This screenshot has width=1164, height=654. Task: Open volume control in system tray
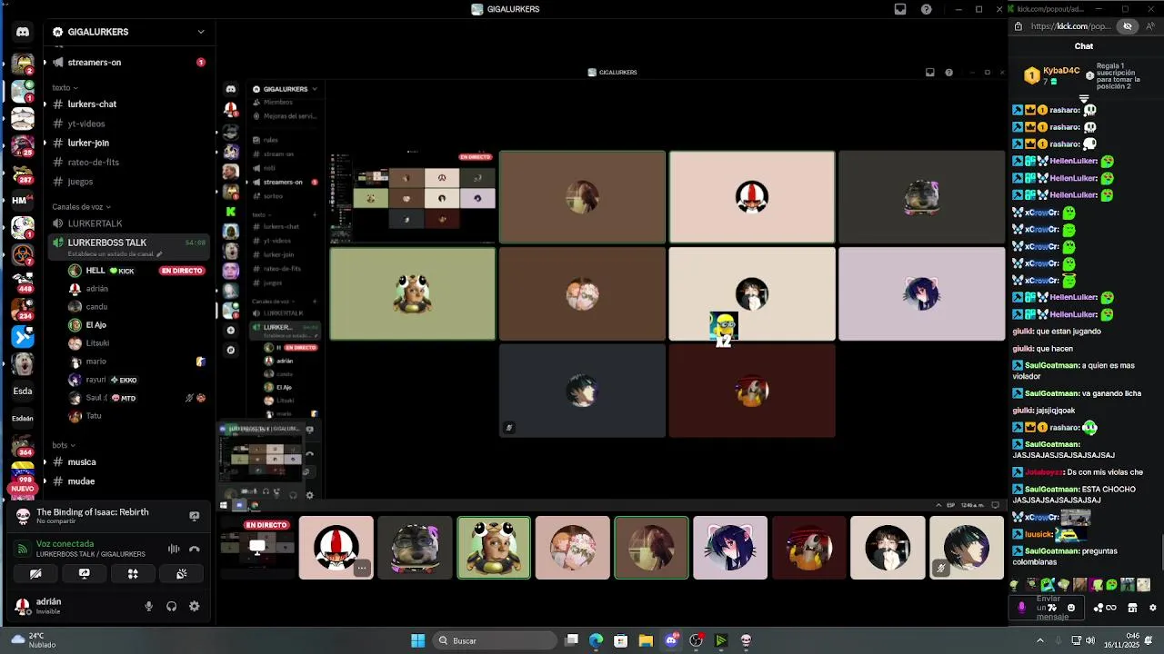1089,640
